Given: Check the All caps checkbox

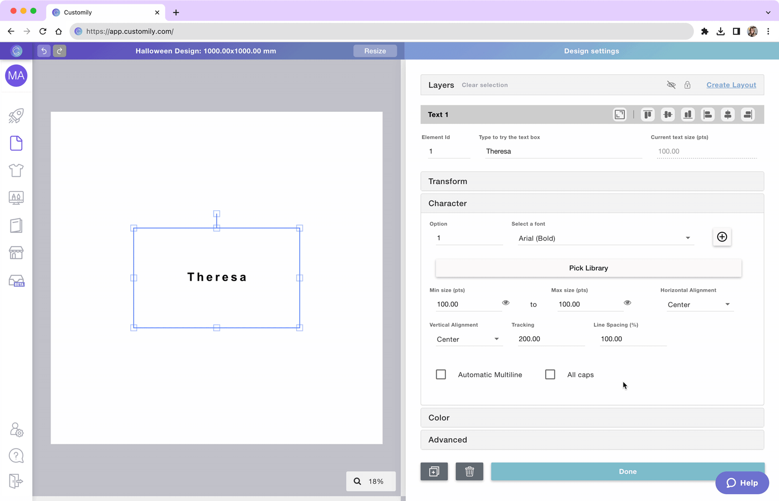Looking at the screenshot, I should click(x=550, y=375).
